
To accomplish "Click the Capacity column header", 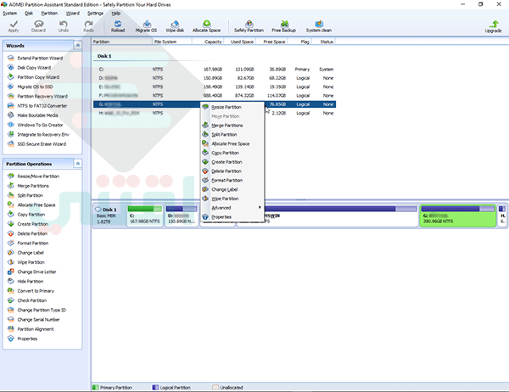I will 208,42.
